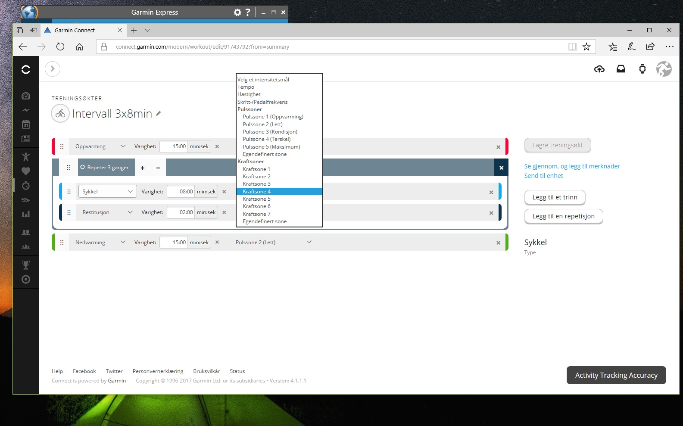Image resolution: width=683 pixels, height=426 pixels.
Task: Open gear shoe icon in sidebar
Action: coord(26,199)
